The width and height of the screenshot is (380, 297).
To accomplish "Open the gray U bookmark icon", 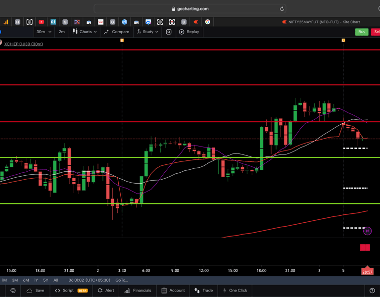I will pos(184,22).
